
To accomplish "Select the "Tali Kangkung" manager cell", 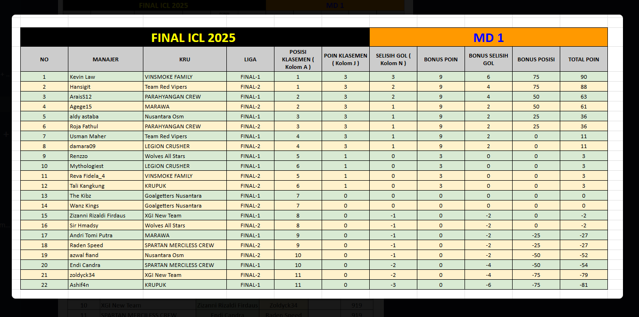I will click(x=106, y=186).
